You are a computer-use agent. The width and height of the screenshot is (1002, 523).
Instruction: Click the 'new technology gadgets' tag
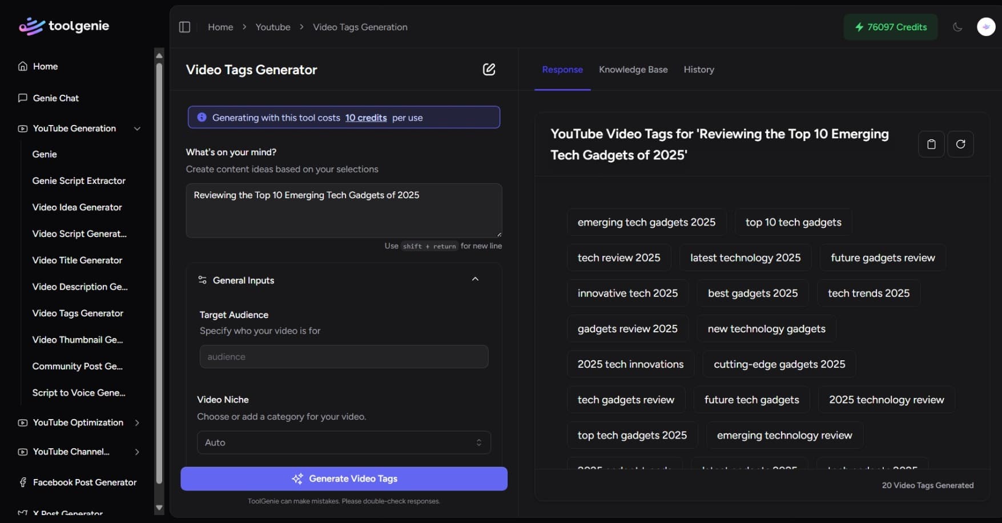pos(766,329)
